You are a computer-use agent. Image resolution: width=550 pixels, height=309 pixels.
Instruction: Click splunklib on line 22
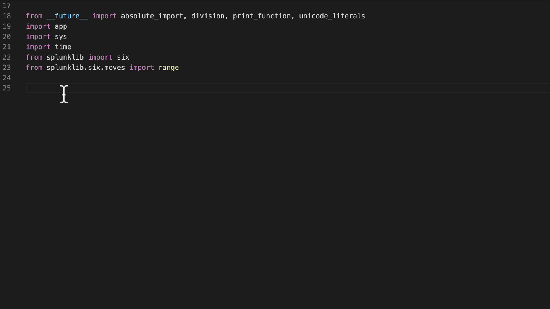[65, 57]
